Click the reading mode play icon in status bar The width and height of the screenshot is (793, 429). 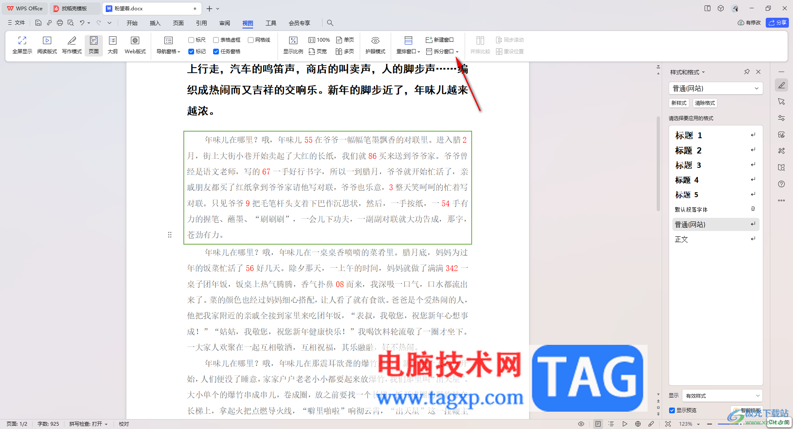pyautogui.click(x=625, y=424)
